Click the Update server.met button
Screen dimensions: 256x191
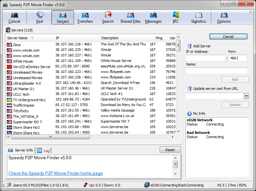[235, 105]
